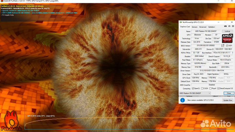Click the Update Now button
The height and width of the screenshot is (132, 235).
pyautogui.click(x=227, y=100)
